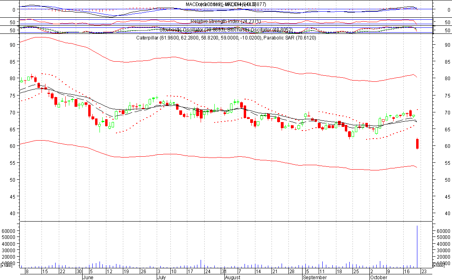This screenshot has width=452, height=280.
Task: Click date tick 11 in September
Action: coord(322,272)
